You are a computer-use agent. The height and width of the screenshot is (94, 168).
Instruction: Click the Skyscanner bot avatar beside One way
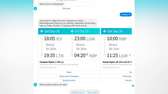point(35,9)
